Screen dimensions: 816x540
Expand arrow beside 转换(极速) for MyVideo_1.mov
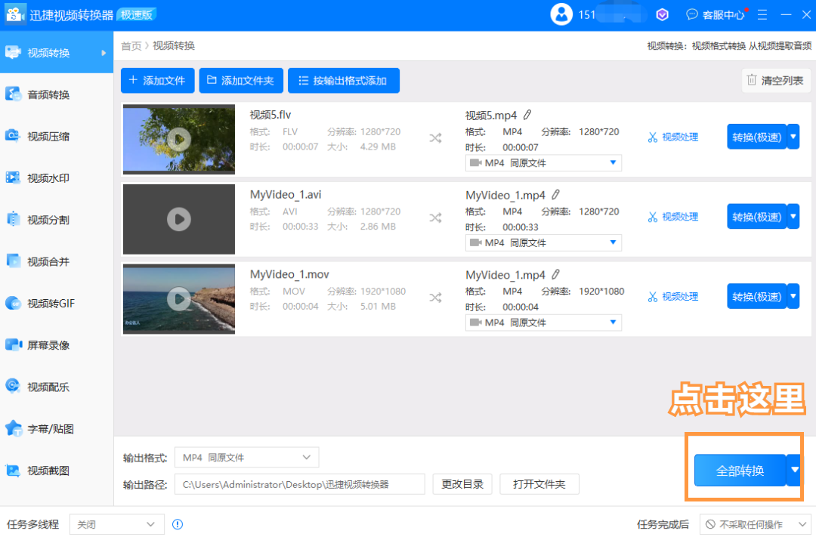[793, 297]
